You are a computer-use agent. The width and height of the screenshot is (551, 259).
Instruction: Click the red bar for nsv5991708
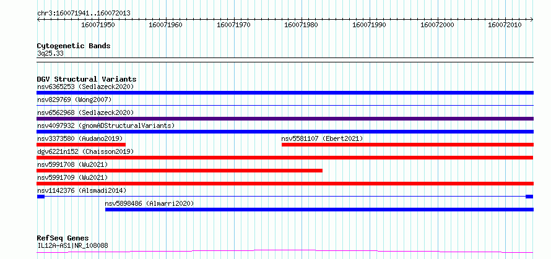pos(180,171)
